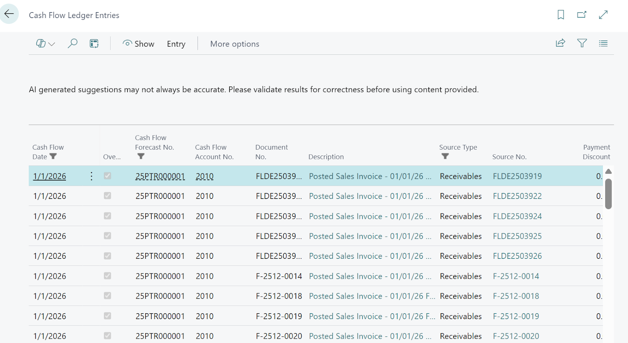Viewport: 628px width, 343px height.
Task: Toggle Overdue checkbox for FLDE2503919 row
Action: coord(108,176)
